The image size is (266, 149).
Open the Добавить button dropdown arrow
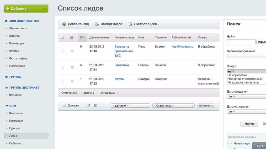(44, 8)
